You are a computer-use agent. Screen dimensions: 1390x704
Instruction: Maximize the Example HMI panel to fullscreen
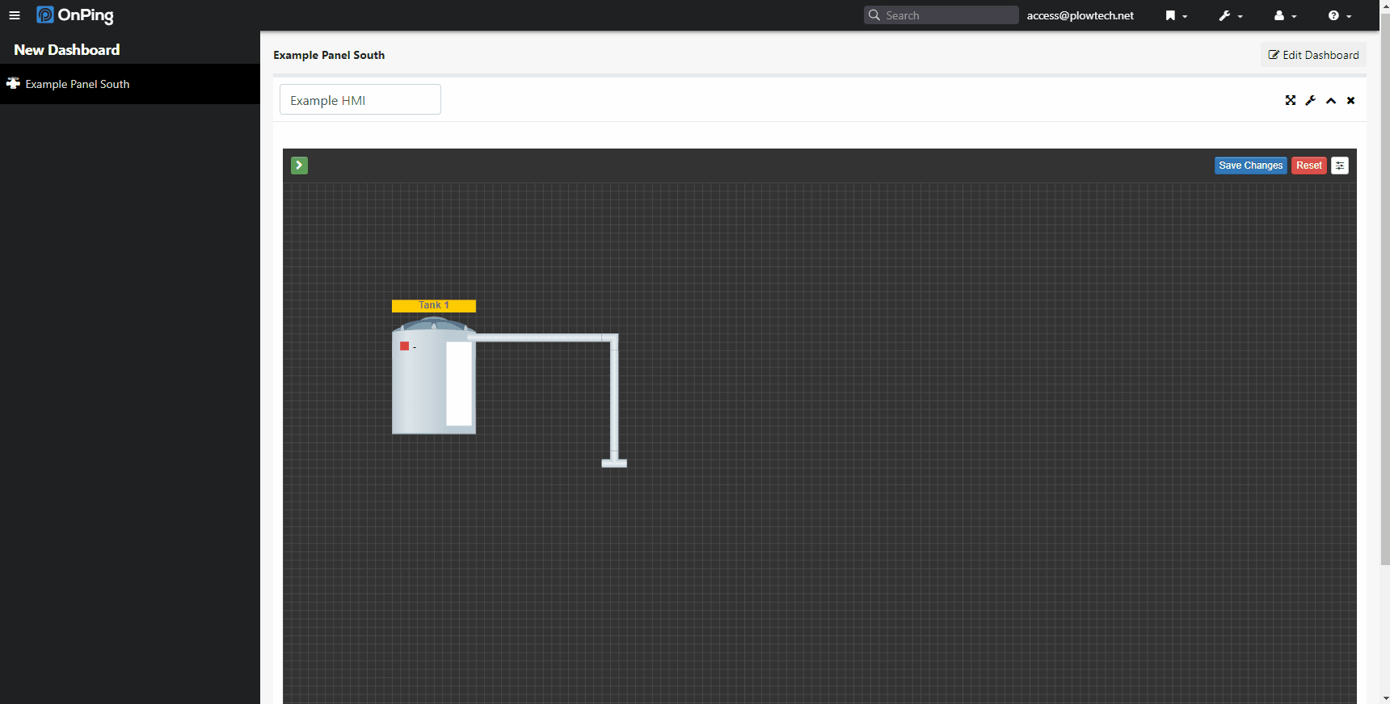pyautogui.click(x=1290, y=101)
